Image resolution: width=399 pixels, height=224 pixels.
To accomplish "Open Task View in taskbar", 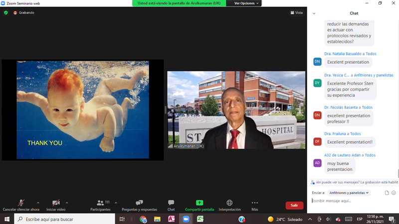I will tap(122, 219).
